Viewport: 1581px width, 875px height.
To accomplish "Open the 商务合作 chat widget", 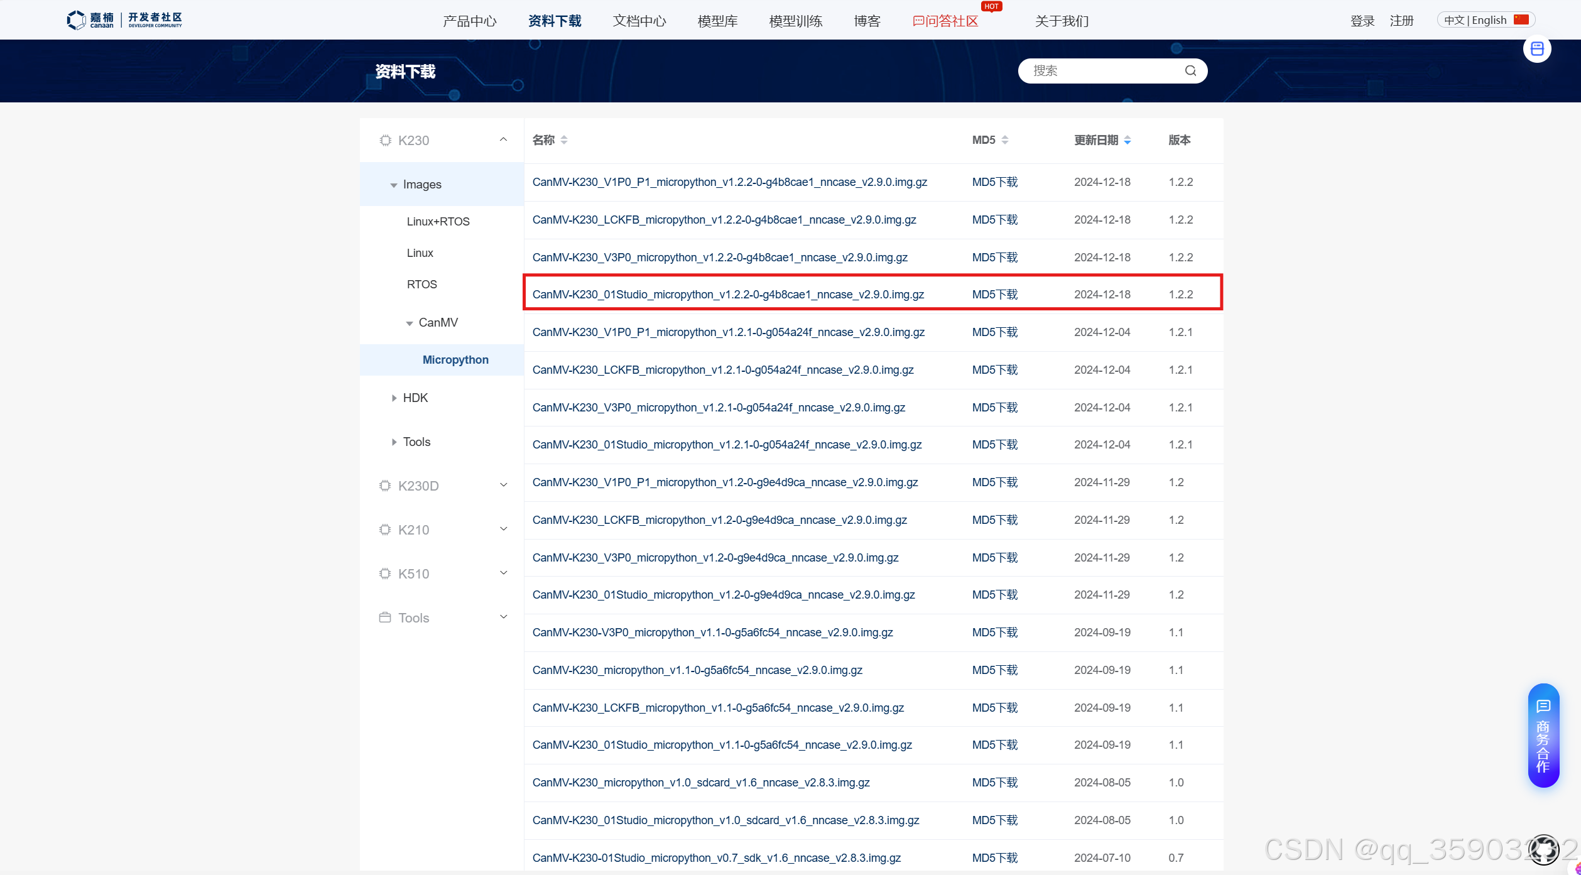I will coord(1543,735).
